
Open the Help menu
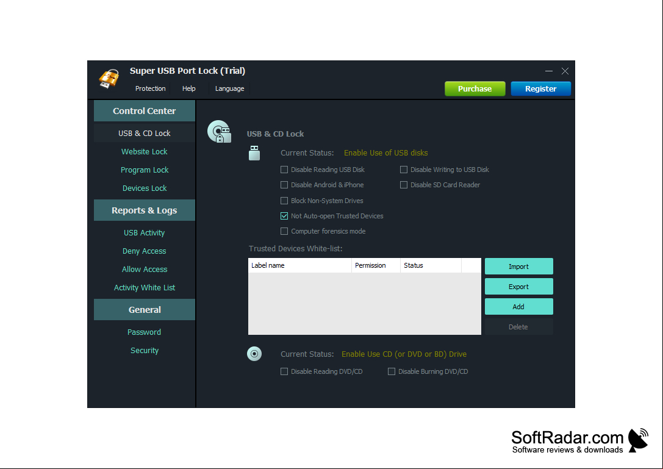(188, 88)
